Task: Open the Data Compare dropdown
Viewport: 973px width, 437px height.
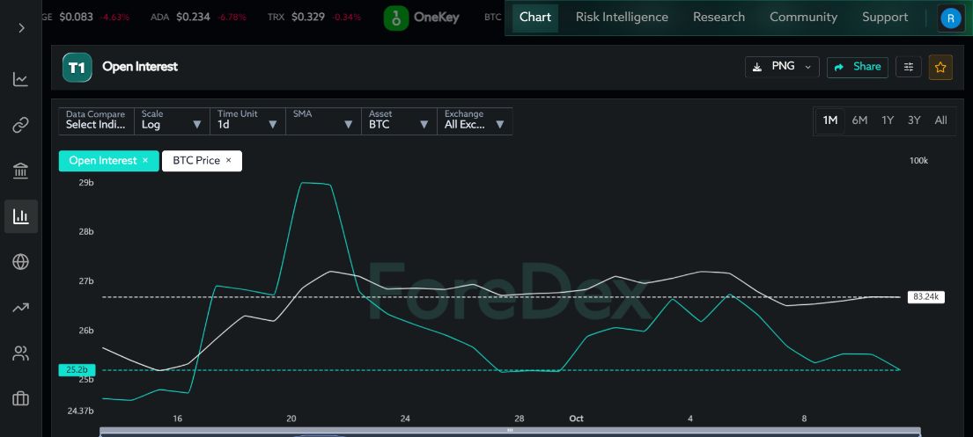Action: click(96, 120)
